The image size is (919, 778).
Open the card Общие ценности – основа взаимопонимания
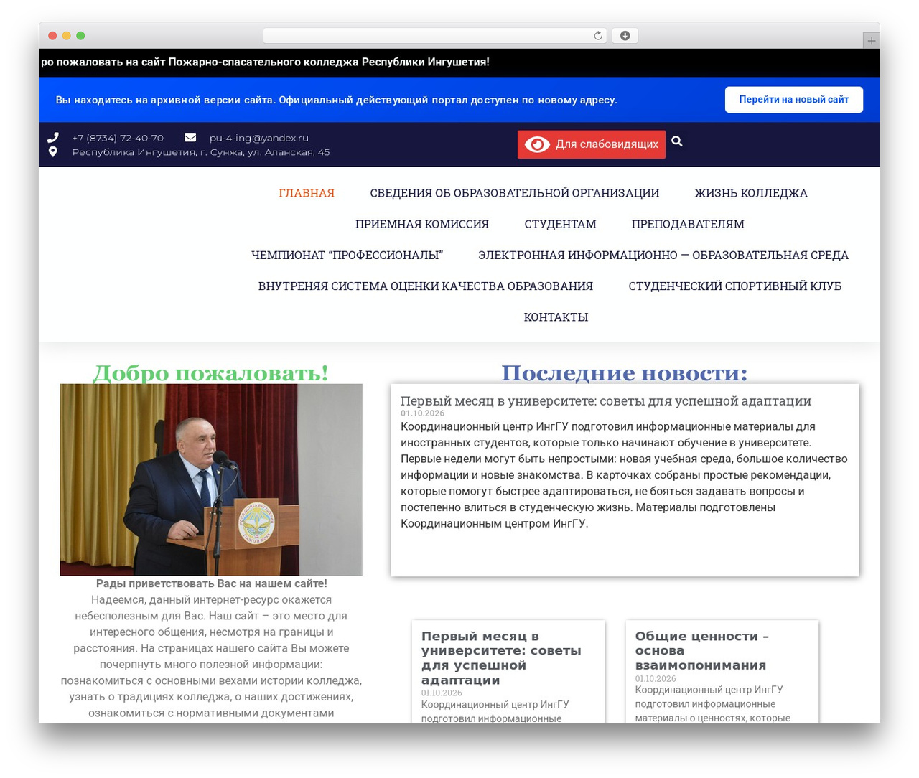(701, 650)
